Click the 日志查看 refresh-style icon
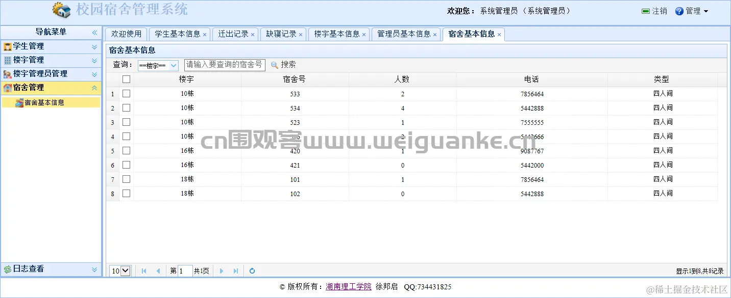Viewport: 731px width, 298px height. point(8,269)
